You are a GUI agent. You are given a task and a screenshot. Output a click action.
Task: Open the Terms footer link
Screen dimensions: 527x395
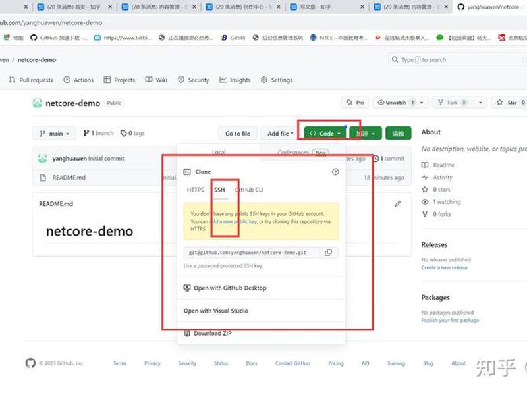point(120,363)
